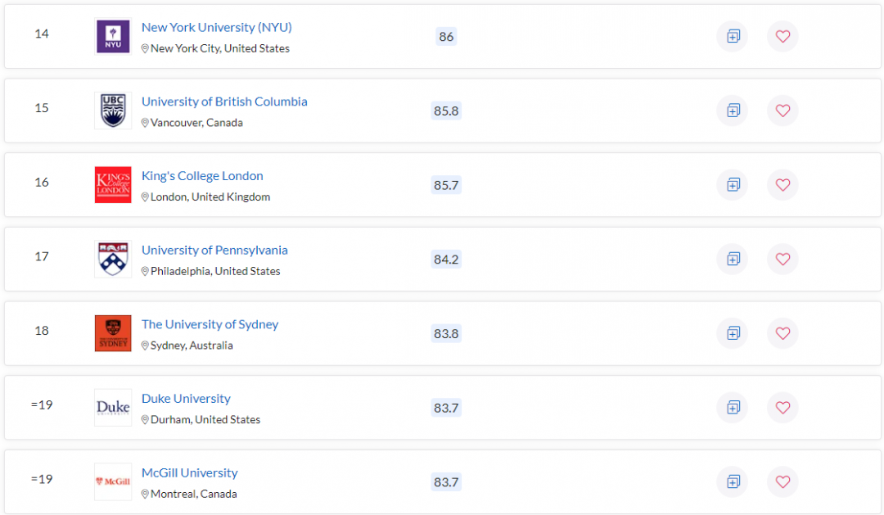The height and width of the screenshot is (515, 884).
Task: Click compare icon for King's College London
Action: coord(733,185)
